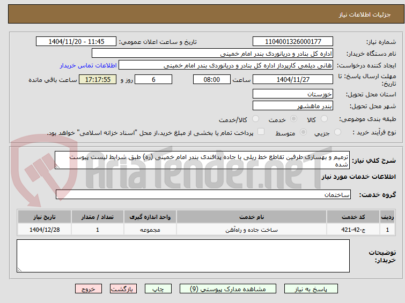Screen dimensions: 405x303
Task: Click the کد خدمت column header
Action: [353, 217]
